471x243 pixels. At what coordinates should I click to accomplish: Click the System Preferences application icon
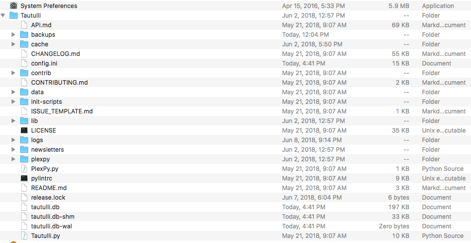[x=14, y=6]
